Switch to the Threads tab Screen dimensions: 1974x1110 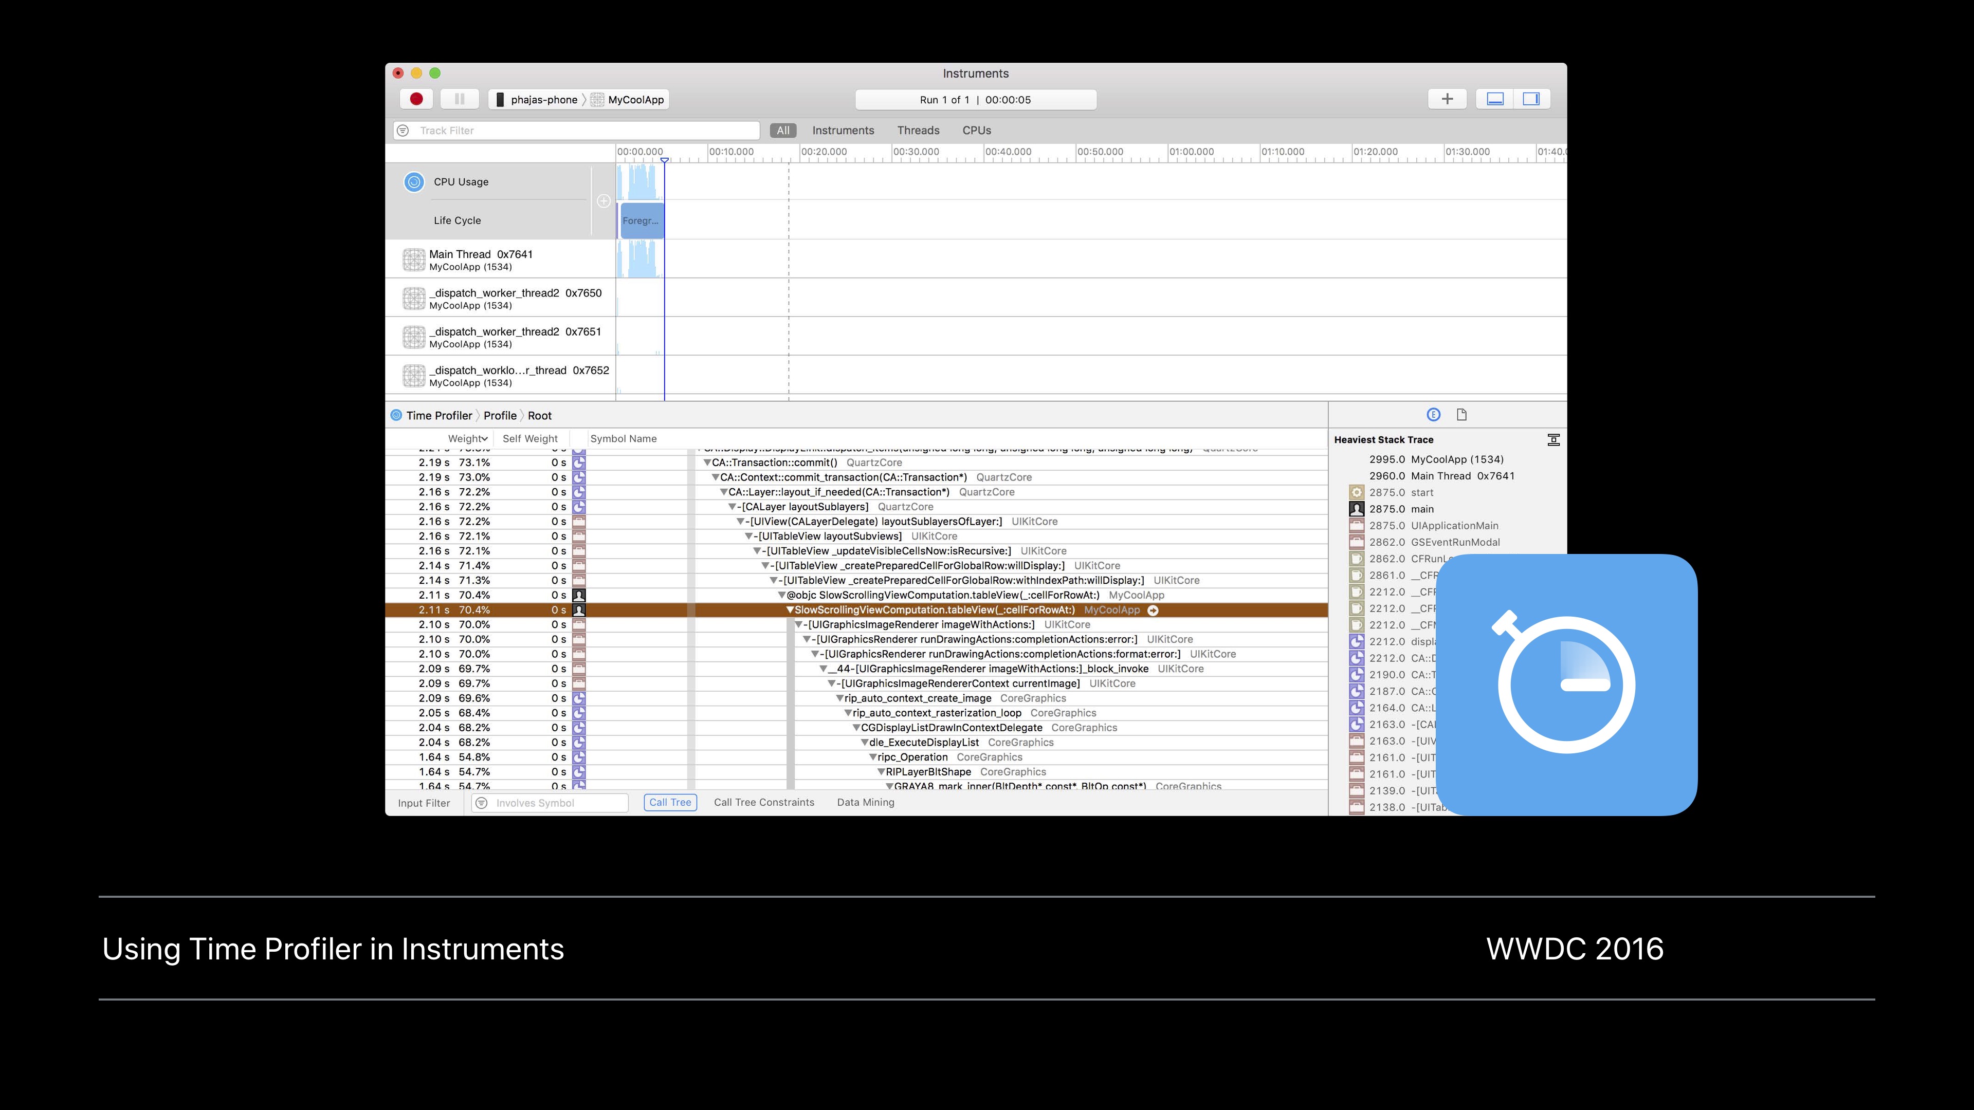[918, 130]
